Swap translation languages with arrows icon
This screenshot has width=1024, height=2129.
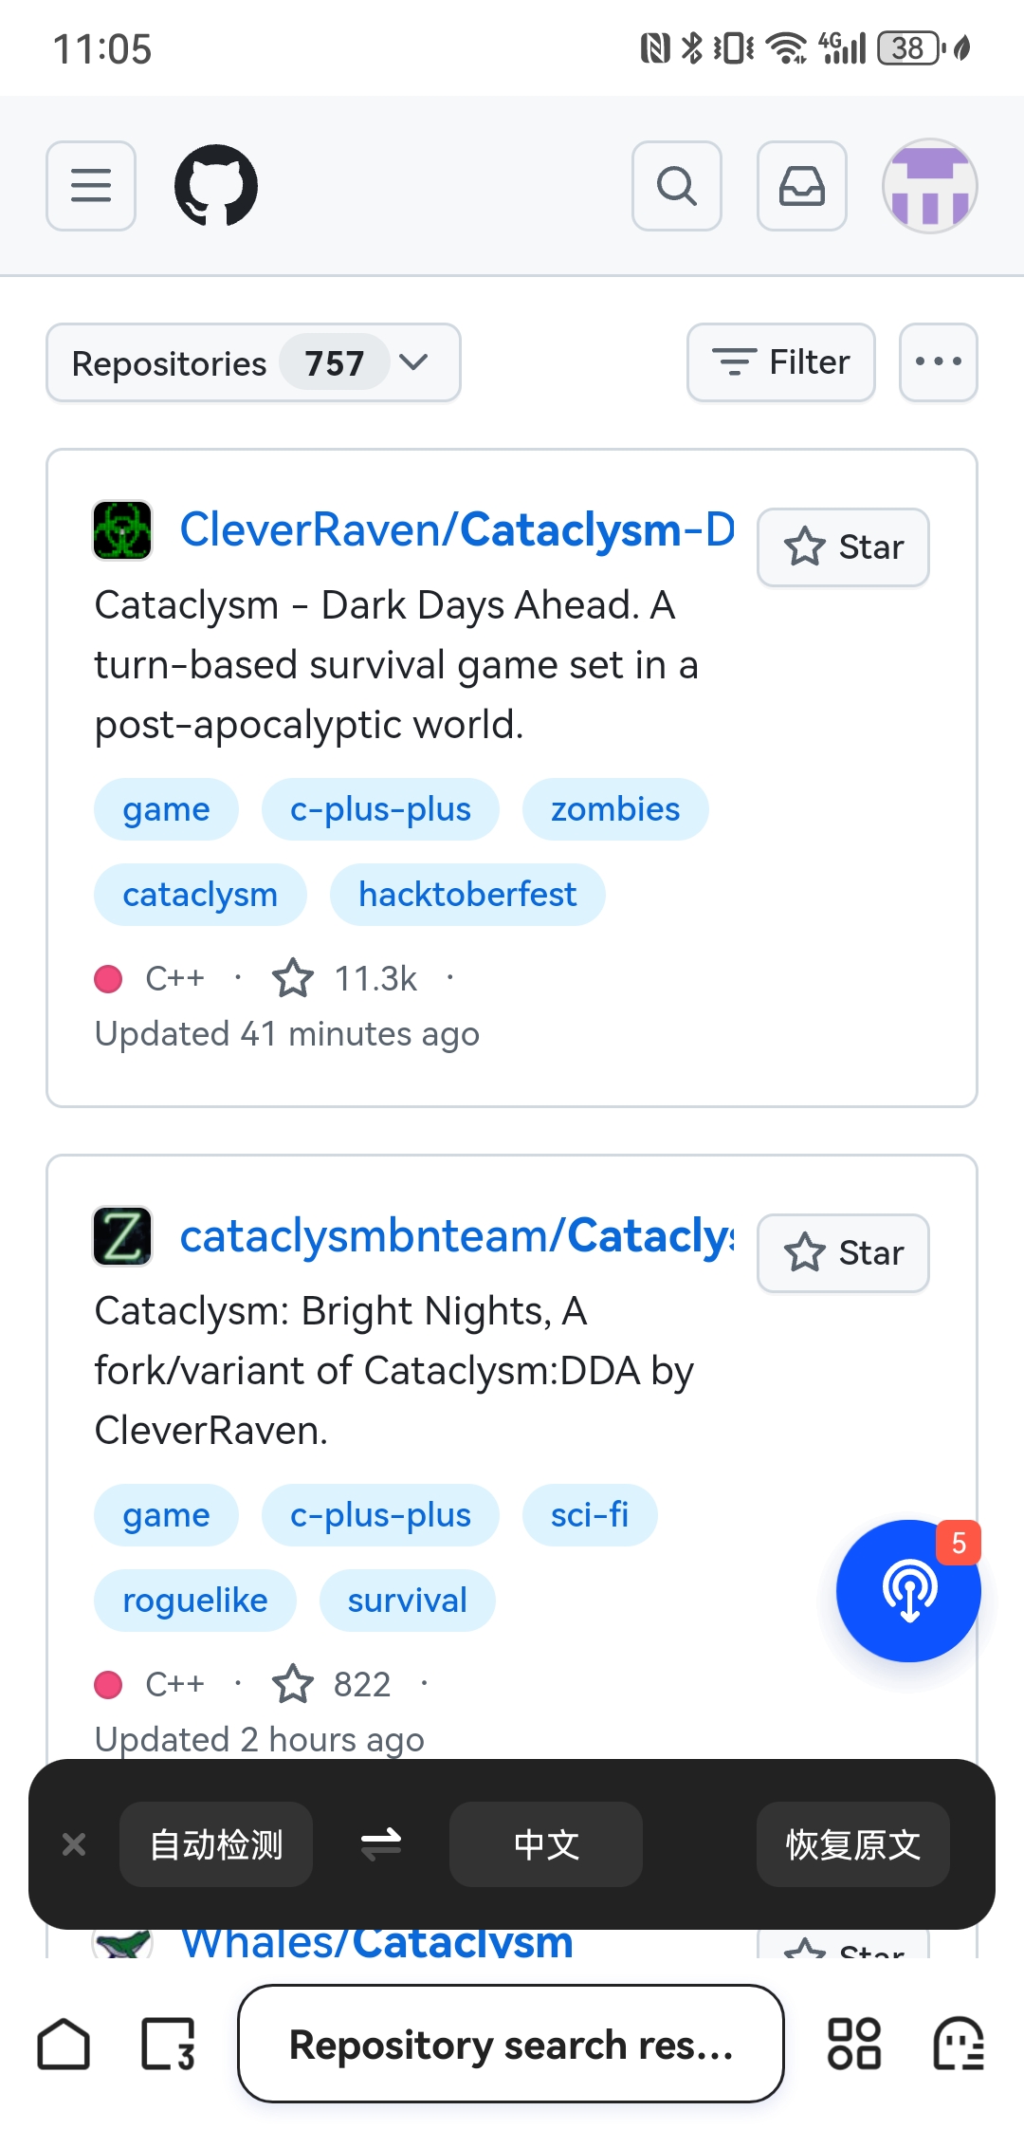coord(381,1844)
